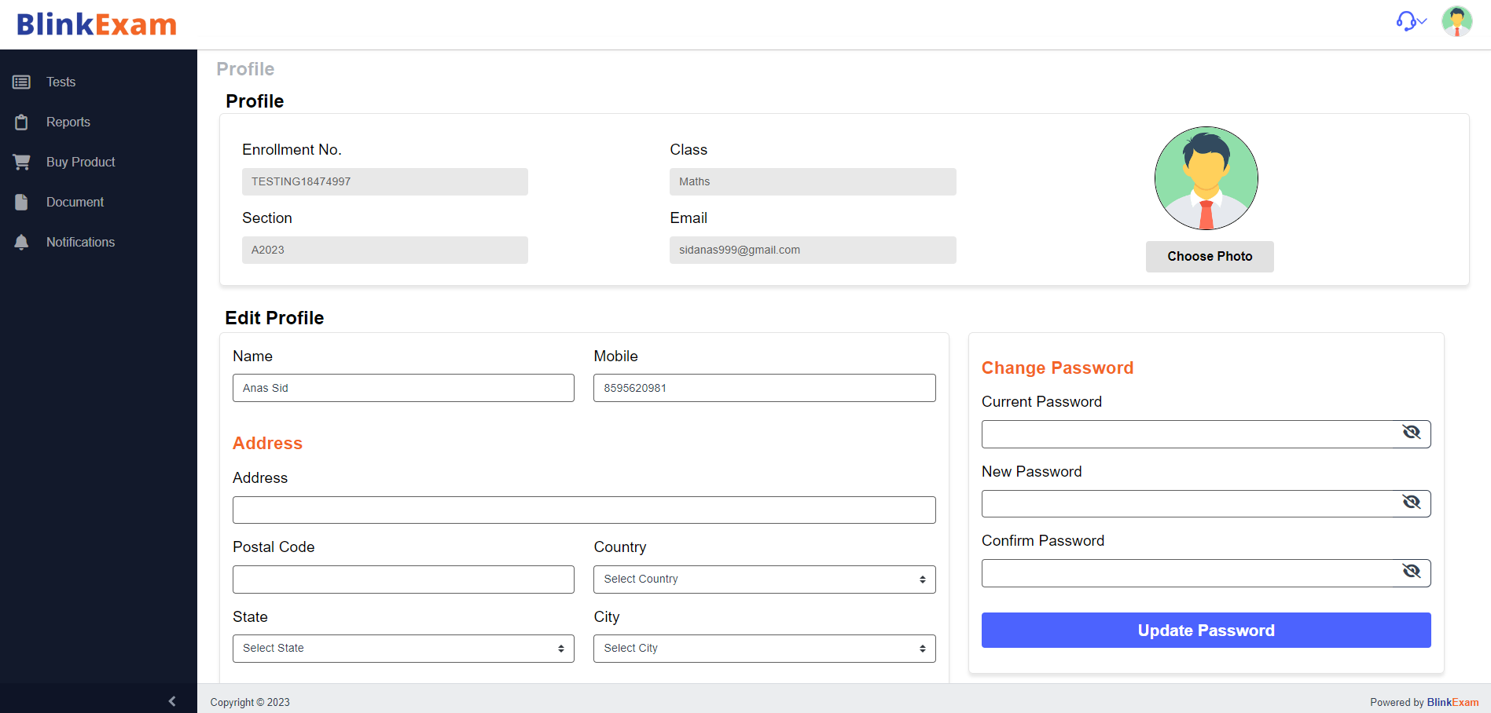Collapse the sidebar with the left chevron
This screenshot has width=1491, height=713.
point(172,701)
